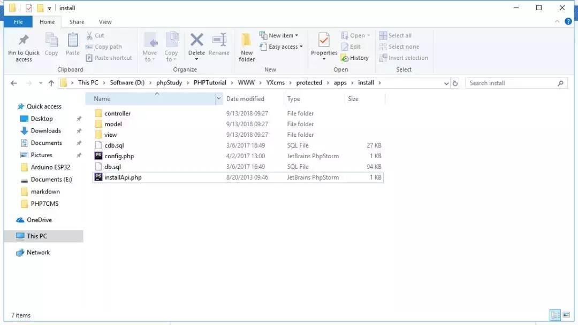Switch to large icons view layout

coord(567,315)
